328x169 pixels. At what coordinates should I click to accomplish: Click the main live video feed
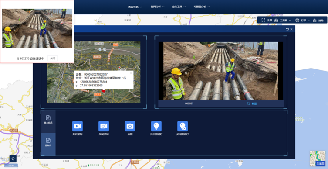click(221, 71)
